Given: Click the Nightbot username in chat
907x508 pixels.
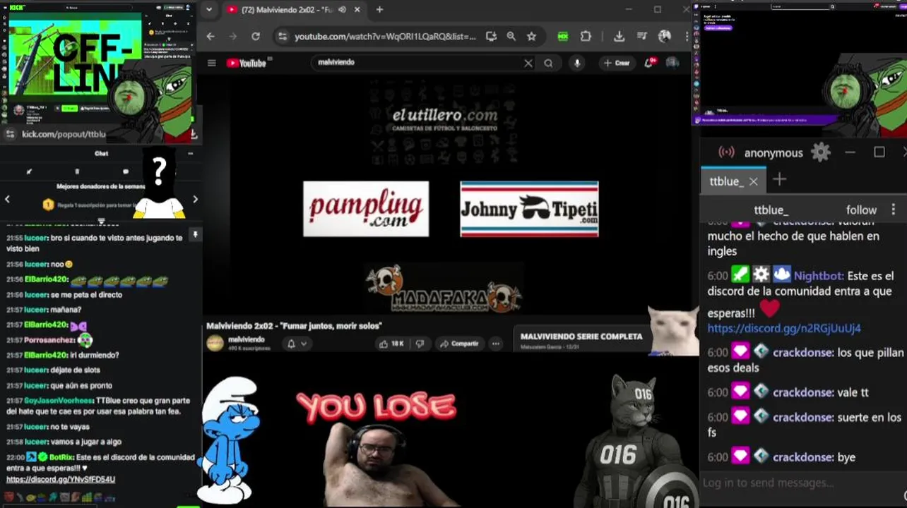Looking at the screenshot, I should 818,276.
